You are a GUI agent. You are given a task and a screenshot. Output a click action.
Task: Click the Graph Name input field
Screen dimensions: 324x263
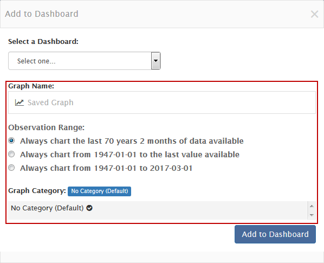point(162,102)
